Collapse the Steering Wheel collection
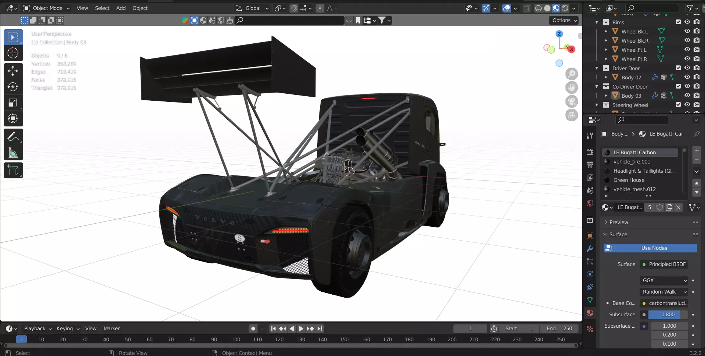Screen dimensions: 705x356 point(596,105)
